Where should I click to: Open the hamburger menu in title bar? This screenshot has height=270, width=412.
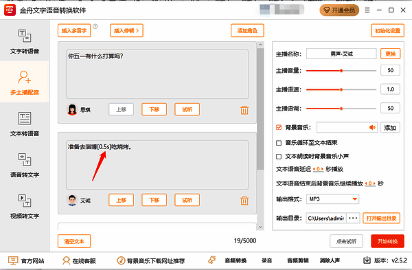367,10
